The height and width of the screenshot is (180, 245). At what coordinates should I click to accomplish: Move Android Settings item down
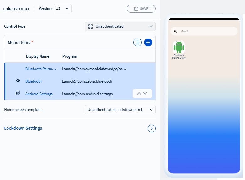click(145, 93)
